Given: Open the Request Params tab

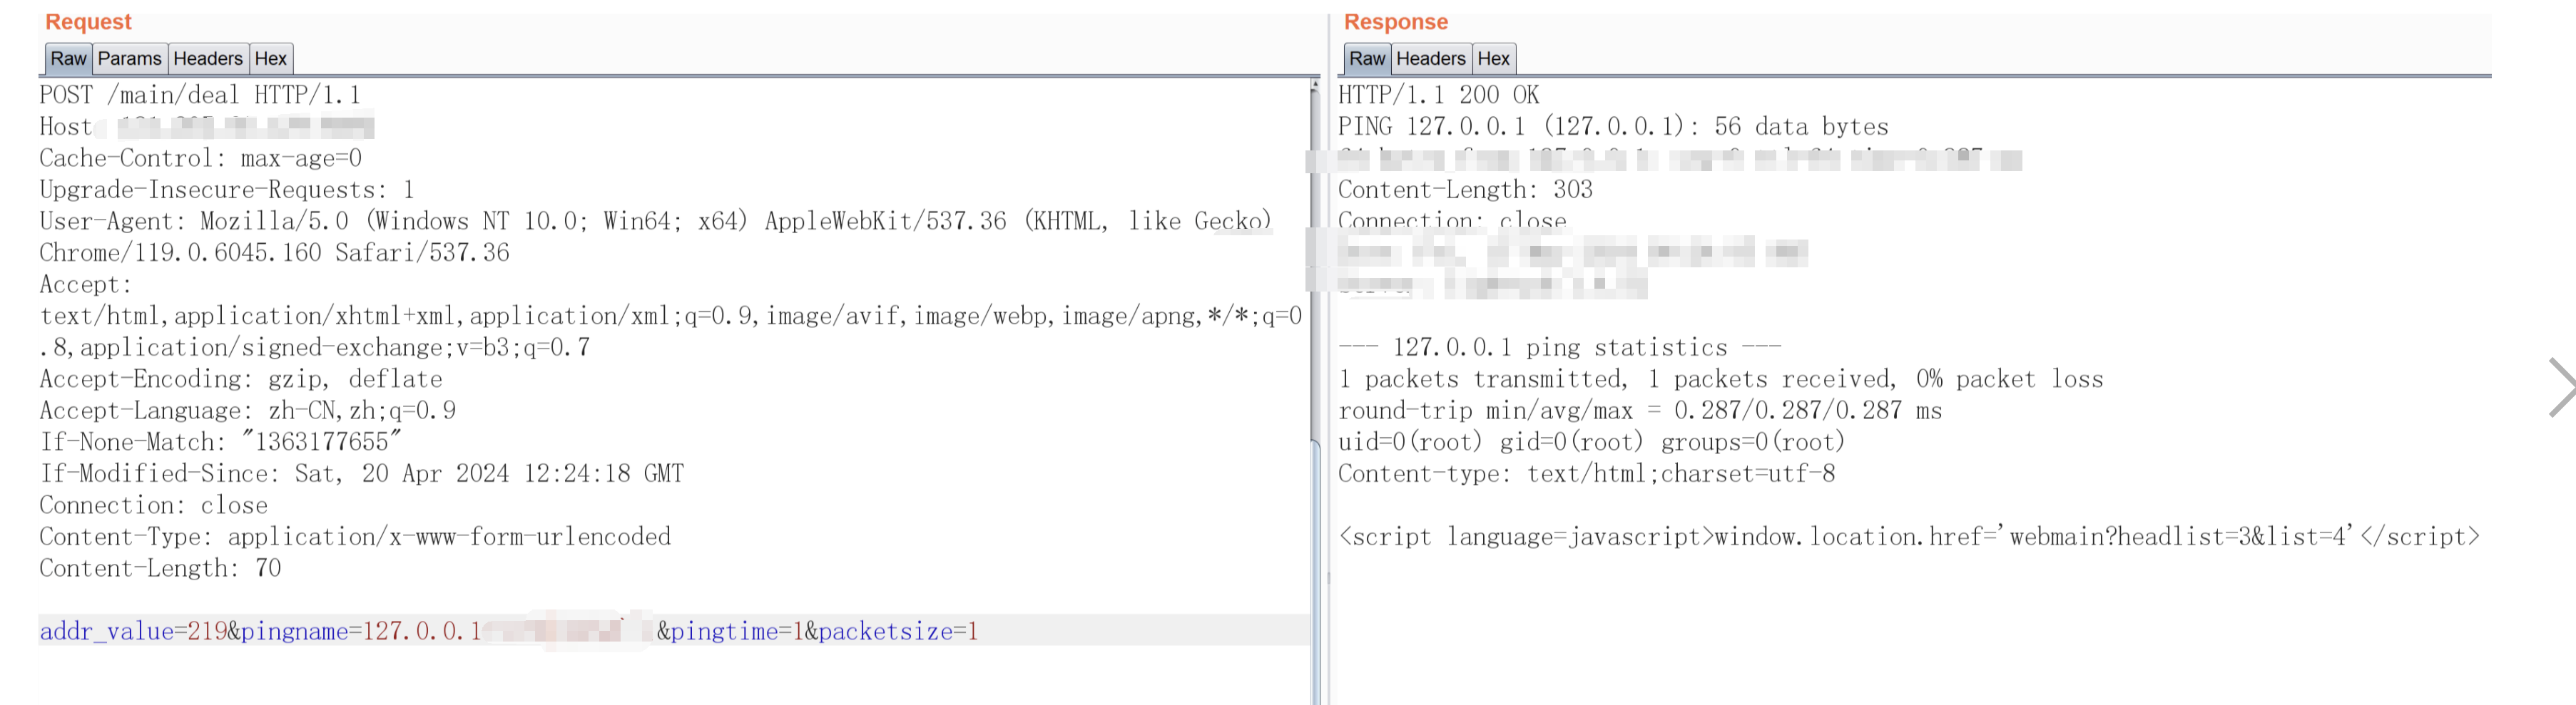Looking at the screenshot, I should [x=129, y=59].
